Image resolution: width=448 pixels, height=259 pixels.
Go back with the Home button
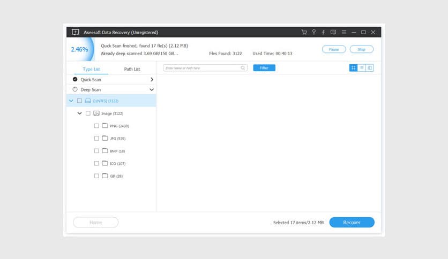coord(96,223)
